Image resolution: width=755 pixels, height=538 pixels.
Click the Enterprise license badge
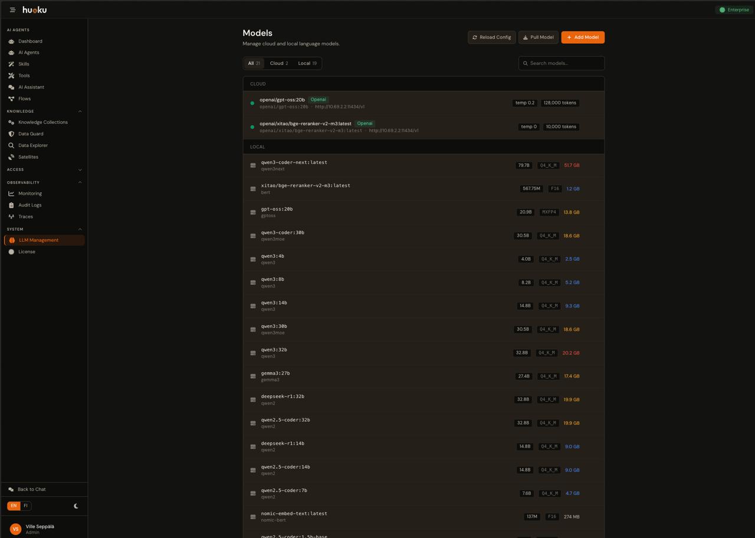click(734, 10)
